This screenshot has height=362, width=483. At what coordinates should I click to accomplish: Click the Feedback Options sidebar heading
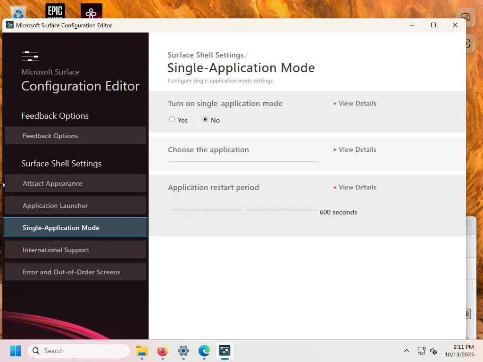[x=55, y=116]
